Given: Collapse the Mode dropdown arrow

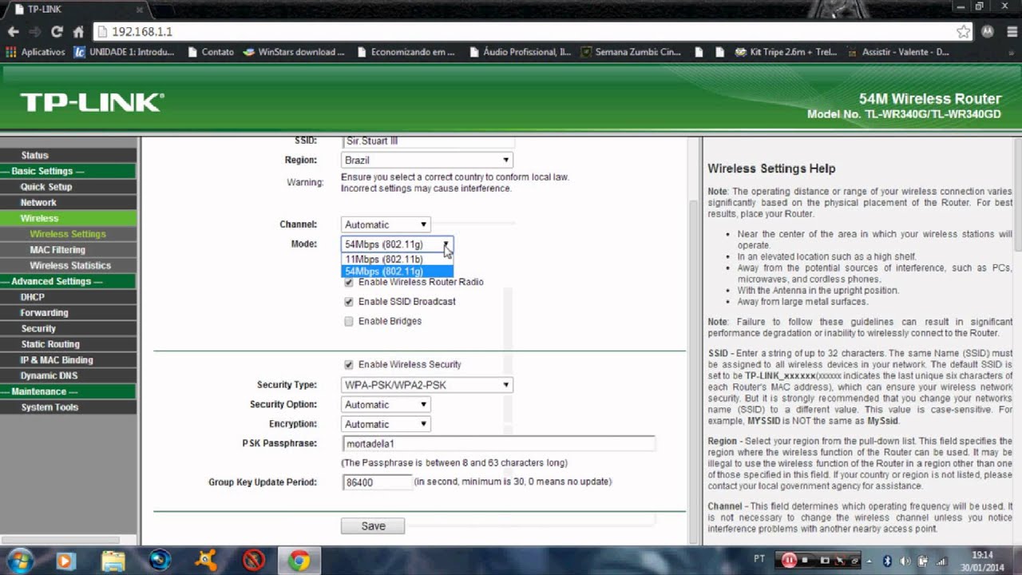Looking at the screenshot, I should pos(446,244).
